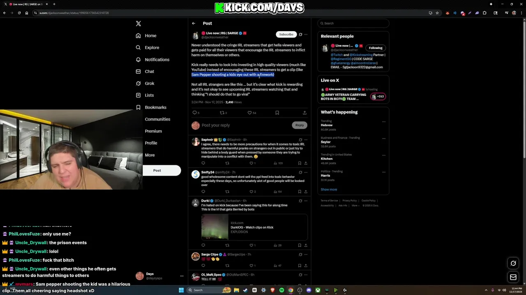
Task: Open options for Hebrew trend
Action: point(384,122)
